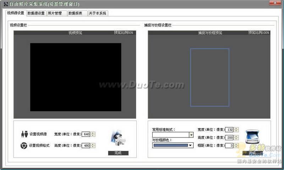This screenshot has width=284, height=170.
Task: Click the black video preview area
Action: [76, 77]
